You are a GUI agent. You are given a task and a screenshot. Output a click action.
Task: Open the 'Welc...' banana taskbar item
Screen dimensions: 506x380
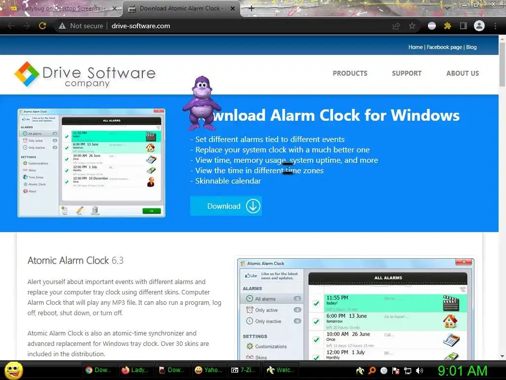coord(281,370)
